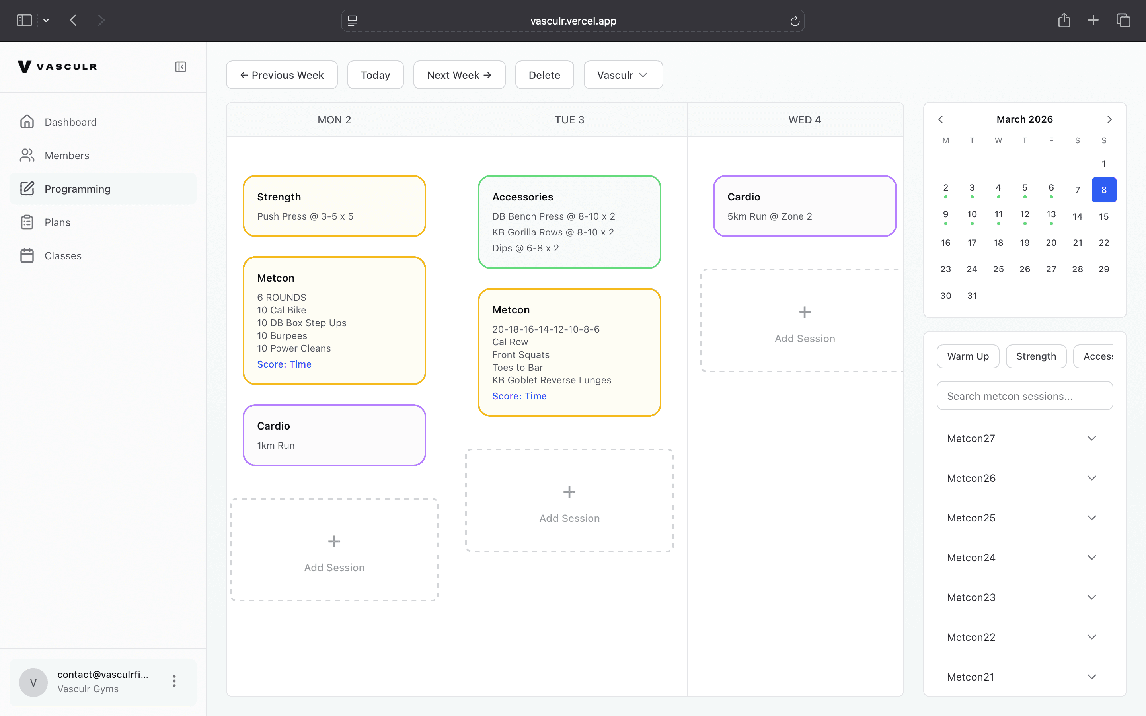Expand the Metcon24 session
The image size is (1146, 716).
tap(1091, 557)
